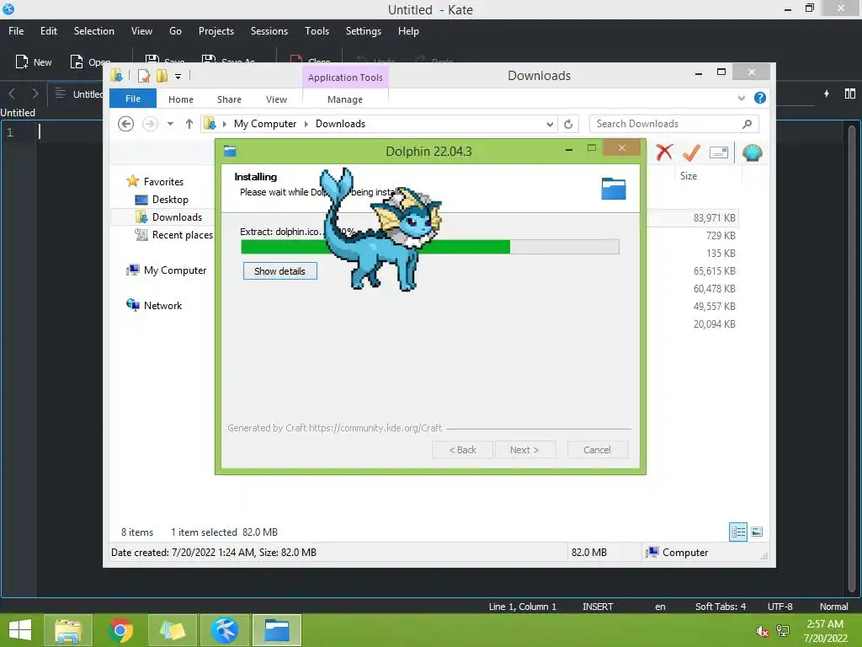The image size is (862, 647).
Task: Open the Go menu in Kate
Action: point(175,31)
